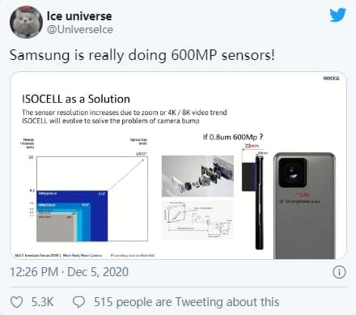Click the 'If 0.8um 600Mp ?' heading
The width and height of the screenshot is (356, 315).
pyautogui.click(x=233, y=137)
